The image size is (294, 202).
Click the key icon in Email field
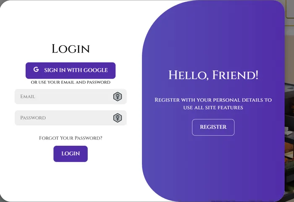(x=118, y=97)
